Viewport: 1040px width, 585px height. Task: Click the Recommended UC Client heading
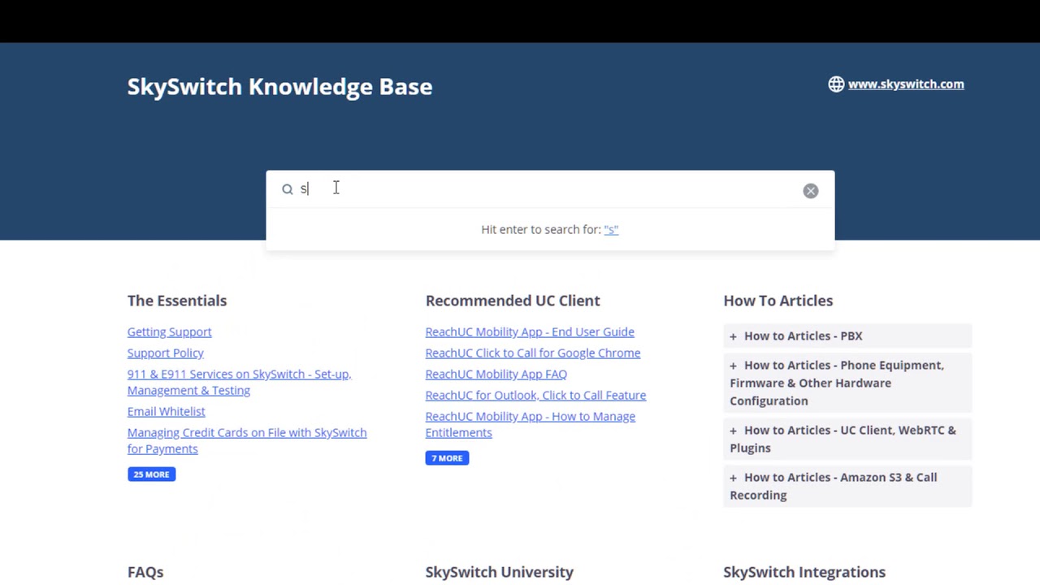513,301
